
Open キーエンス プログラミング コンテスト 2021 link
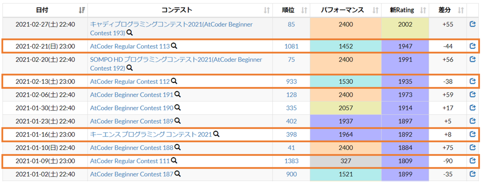(x=151, y=135)
